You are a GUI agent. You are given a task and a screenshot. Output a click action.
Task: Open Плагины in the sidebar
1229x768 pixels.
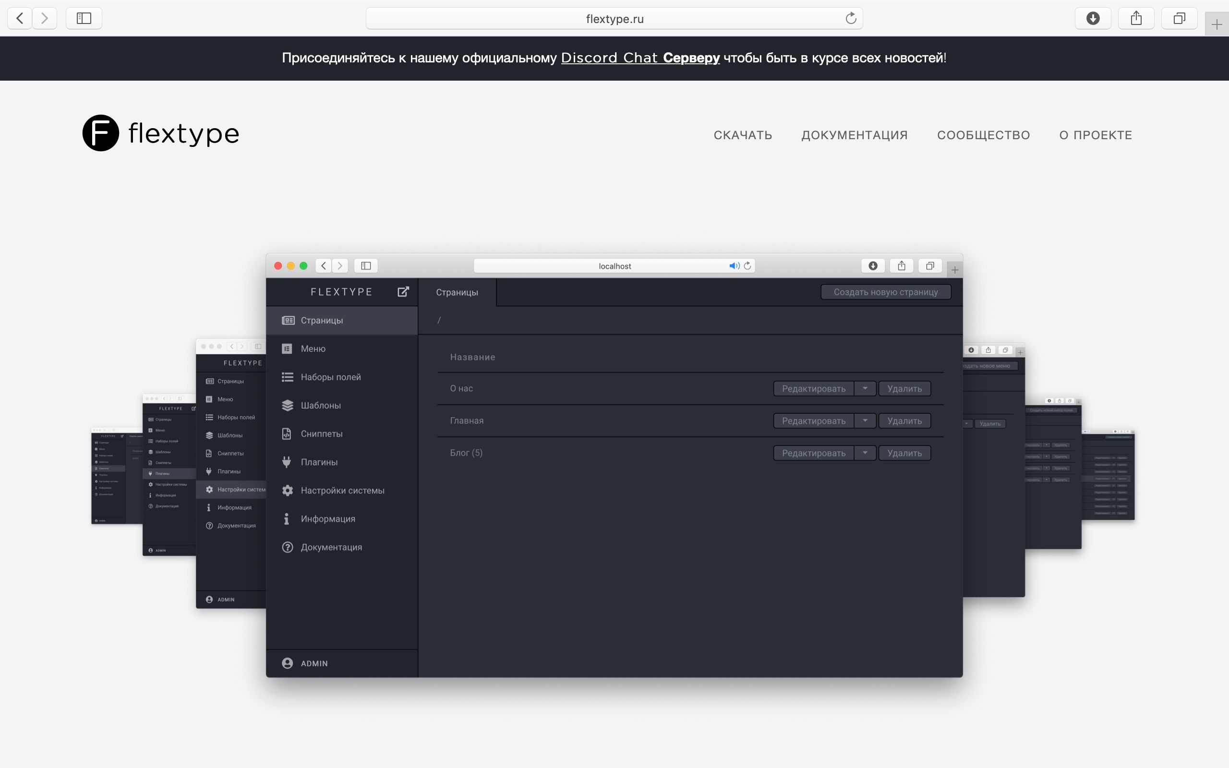coord(342,462)
